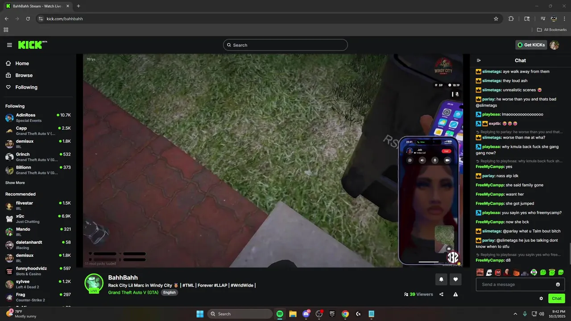571x321 pixels.
Task: Open the emoji picker in chat
Action: (558, 284)
